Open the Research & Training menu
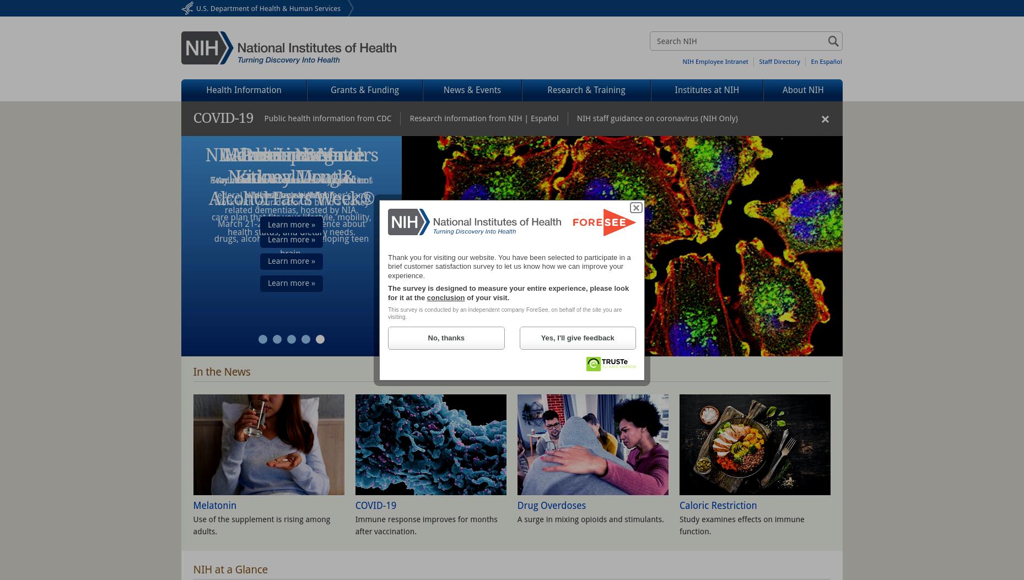The width and height of the screenshot is (1024, 580). click(x=586, y=90)
